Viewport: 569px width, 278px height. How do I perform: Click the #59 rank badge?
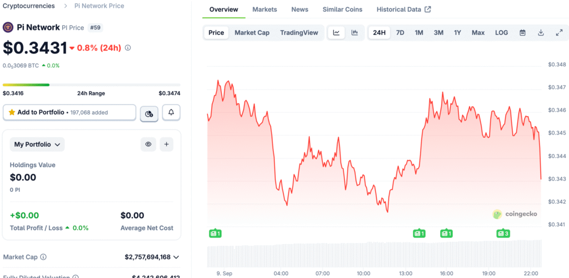96,27
